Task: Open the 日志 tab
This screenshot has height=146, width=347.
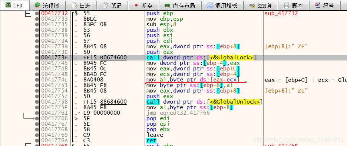Action: [x=81, y=6]
